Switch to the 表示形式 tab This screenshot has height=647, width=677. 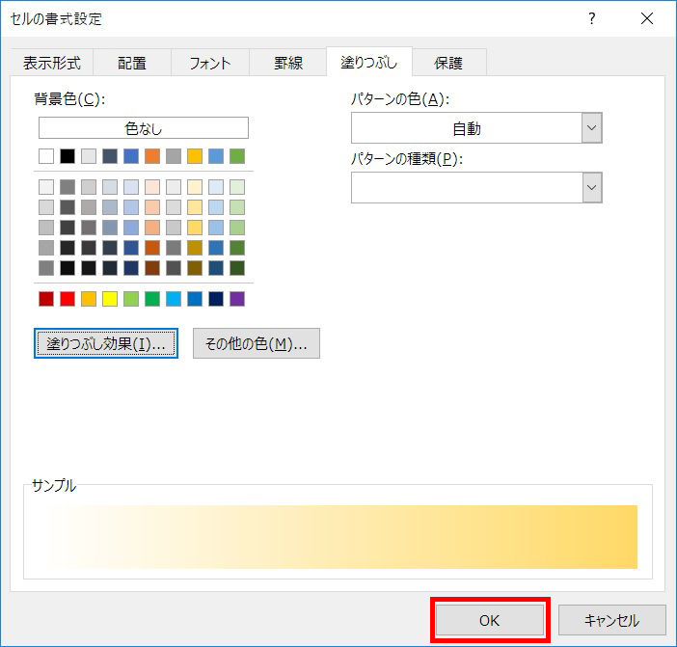(52, 63)
